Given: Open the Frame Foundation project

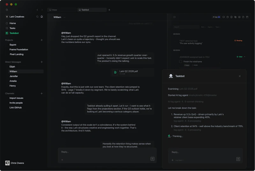Looking at the screenshot, I should coord(19,49).
